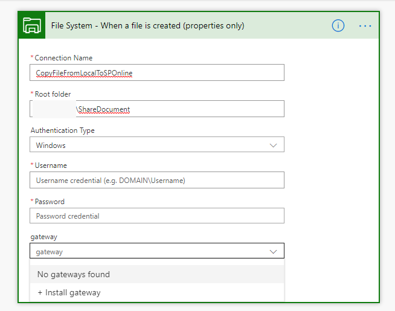Click the CopyFileFromLocalToSPOnline text

84,73
